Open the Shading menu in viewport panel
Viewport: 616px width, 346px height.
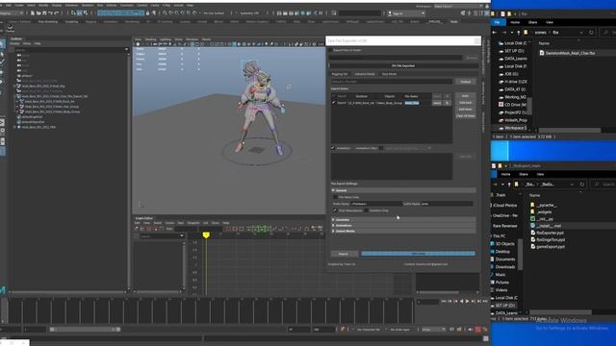(x=150, y=39)
